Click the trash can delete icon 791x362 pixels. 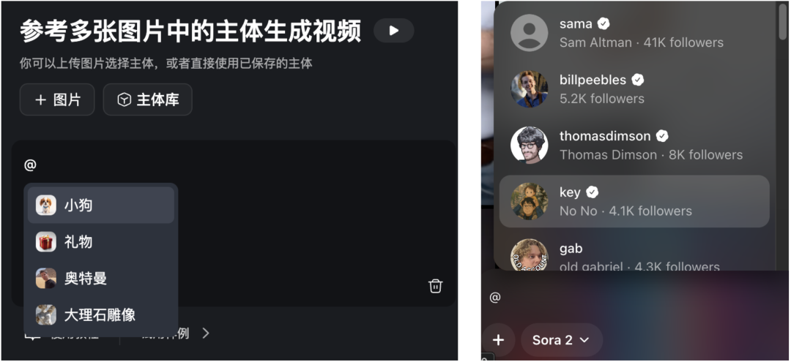pos(435,286)
